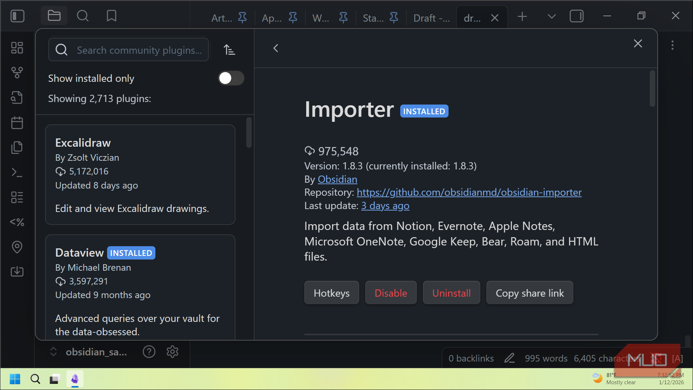
Task: Click the copy documents ribbon icon
Action: click(17, 147)
